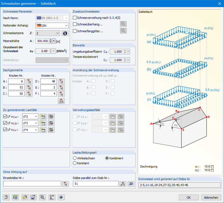The image size is (224, 203).
Task: Enable Schneefanggitter checkbox
Action: coord(75,31)
